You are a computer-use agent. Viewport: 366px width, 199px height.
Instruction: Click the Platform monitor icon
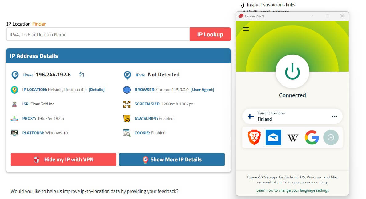pos(14,133)
